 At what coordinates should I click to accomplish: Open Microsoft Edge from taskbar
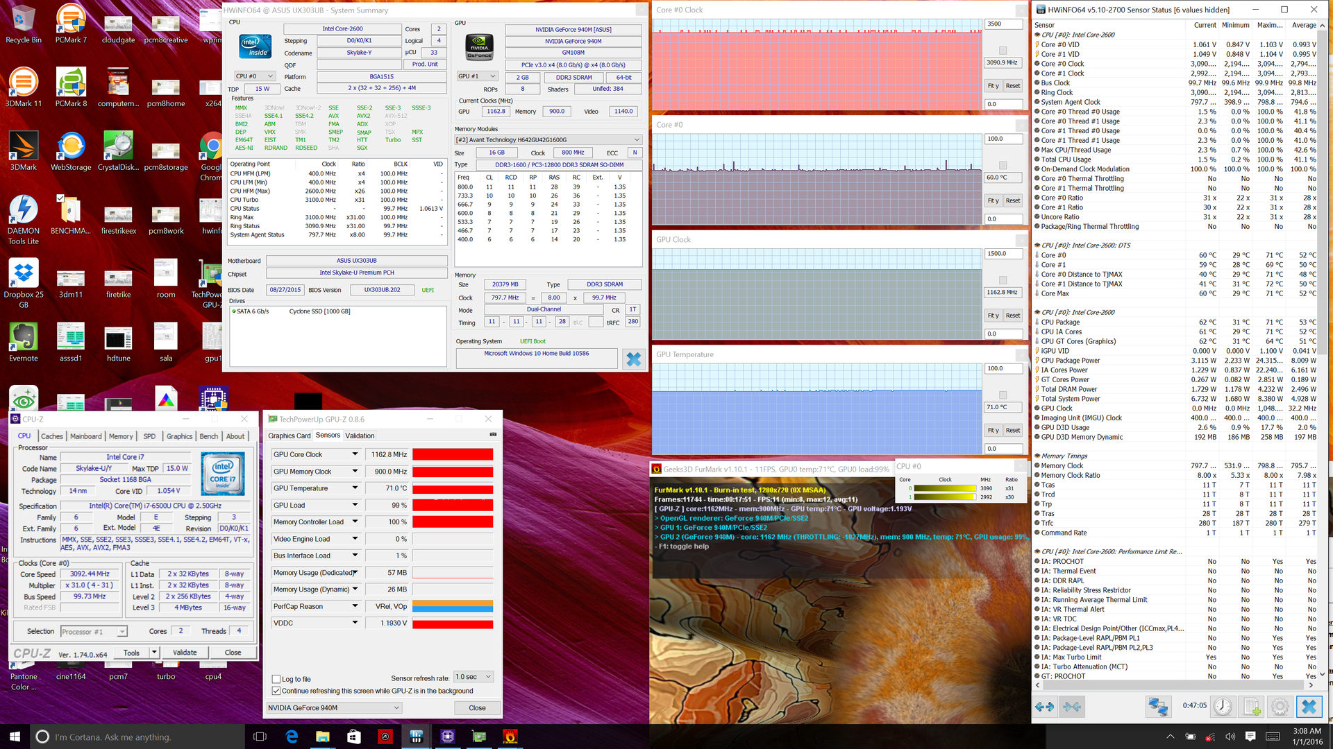pos(292,737)
